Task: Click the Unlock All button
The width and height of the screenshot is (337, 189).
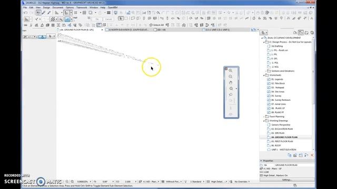Action: click(x=156, y=25)
